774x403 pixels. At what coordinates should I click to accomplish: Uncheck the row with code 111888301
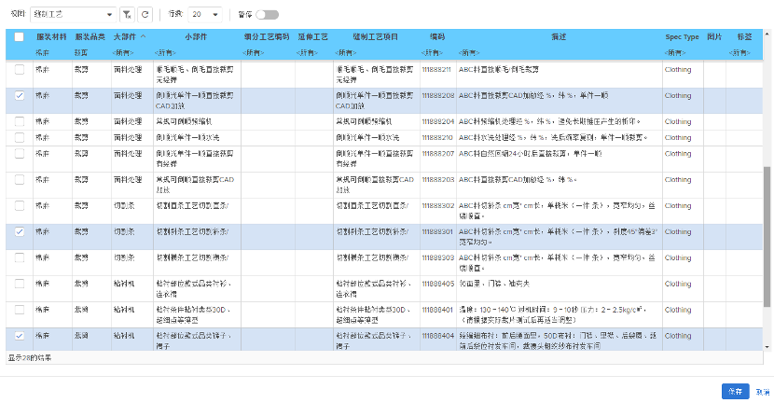(20, 230)
